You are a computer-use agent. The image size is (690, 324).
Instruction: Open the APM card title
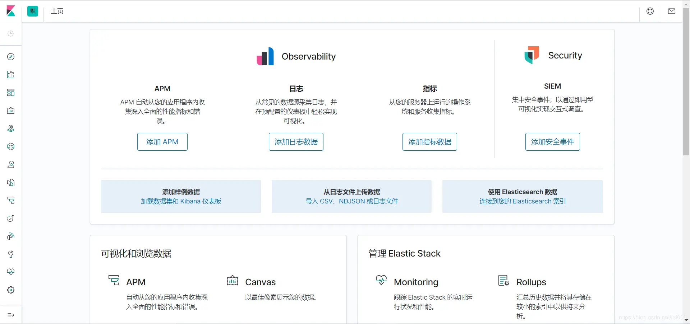136,282
